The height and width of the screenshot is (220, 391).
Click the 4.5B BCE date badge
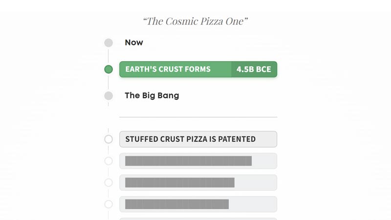254,69
